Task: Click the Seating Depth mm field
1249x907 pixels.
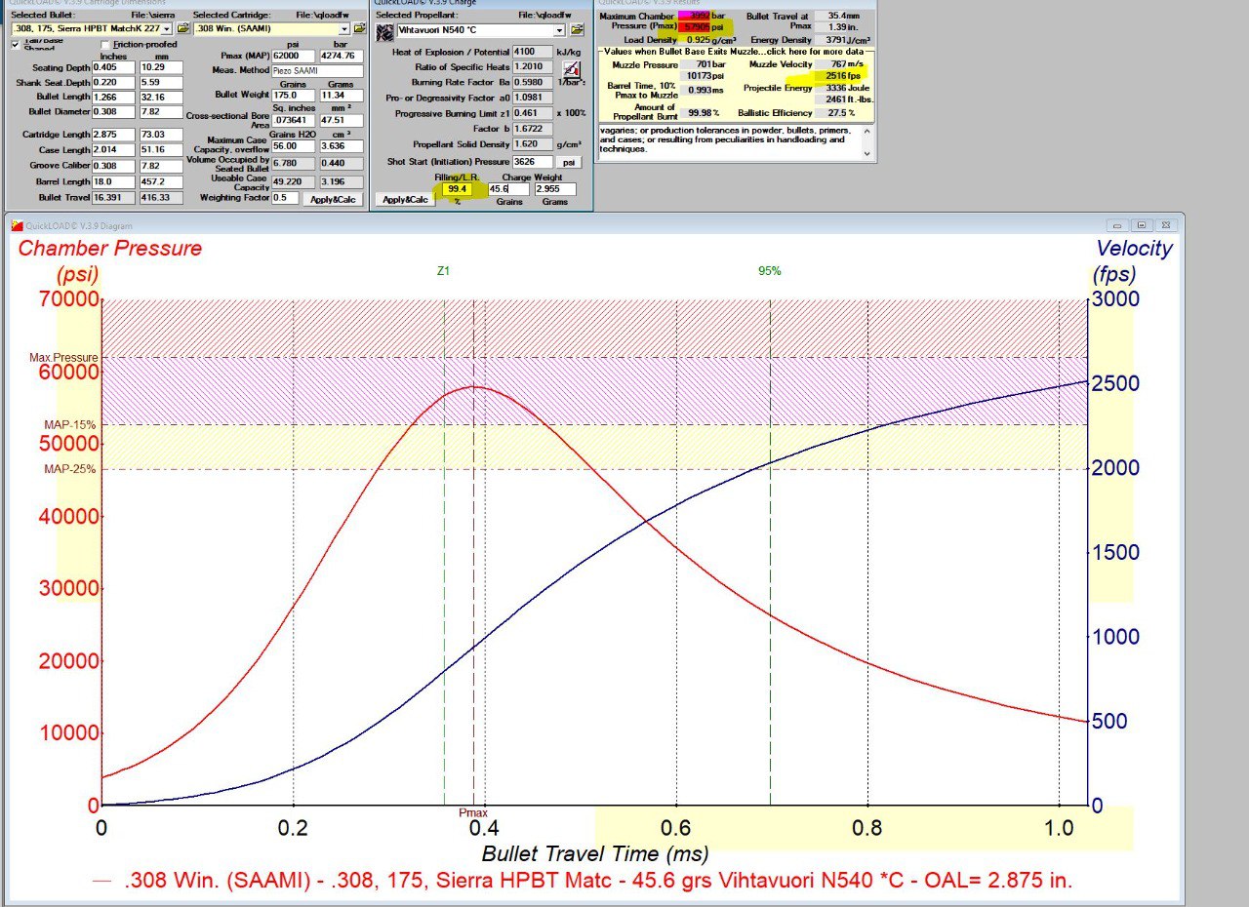Action: coord(160,67)
